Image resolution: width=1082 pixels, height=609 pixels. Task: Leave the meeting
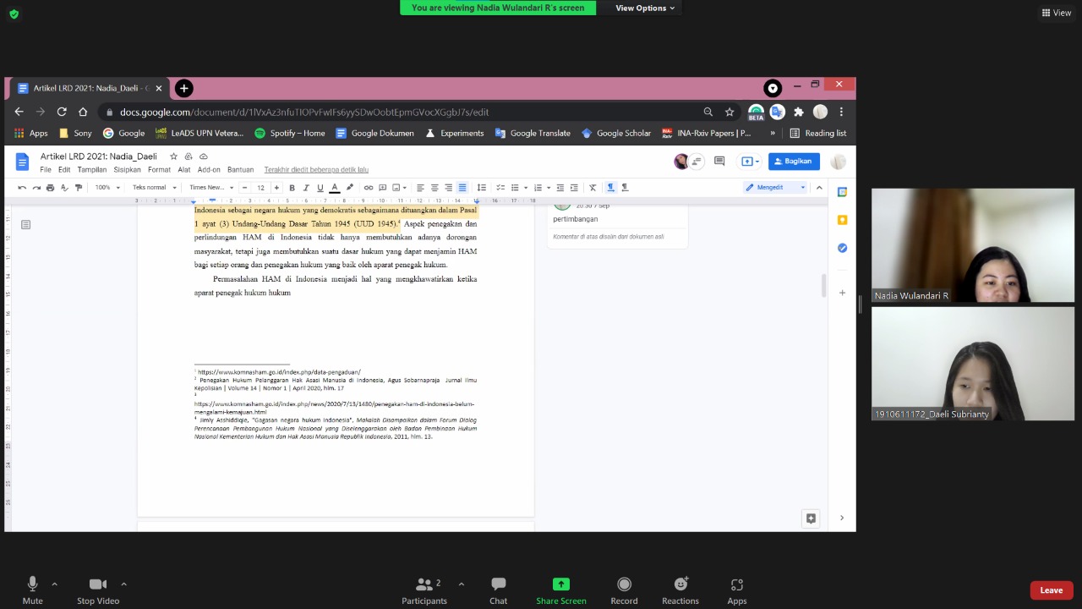coord(1051,590)
